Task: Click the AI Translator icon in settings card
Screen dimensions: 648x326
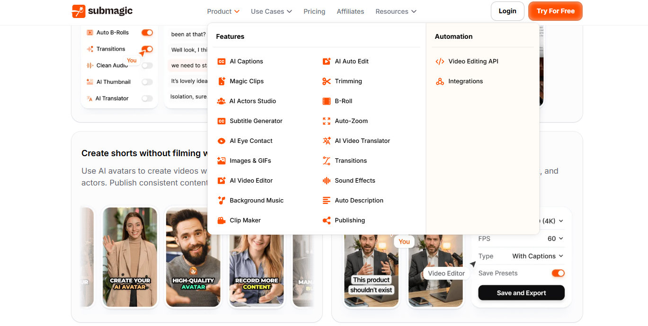Action: (90, 98)
